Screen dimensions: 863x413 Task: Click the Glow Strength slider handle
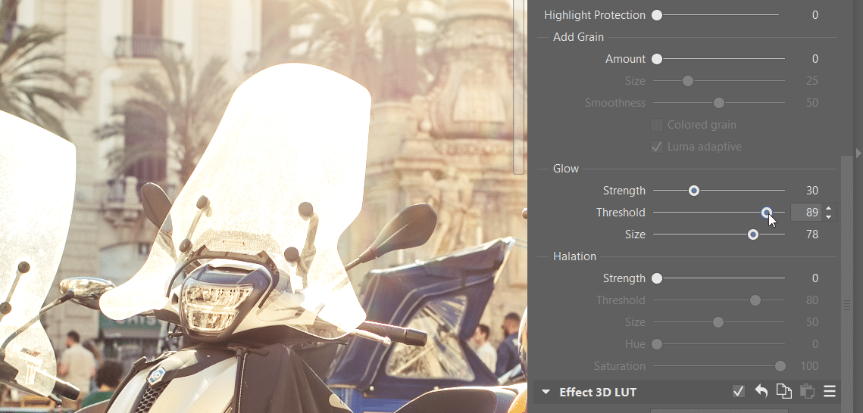[694, 191]
